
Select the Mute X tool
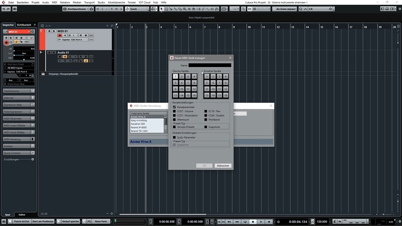(189, 9)
